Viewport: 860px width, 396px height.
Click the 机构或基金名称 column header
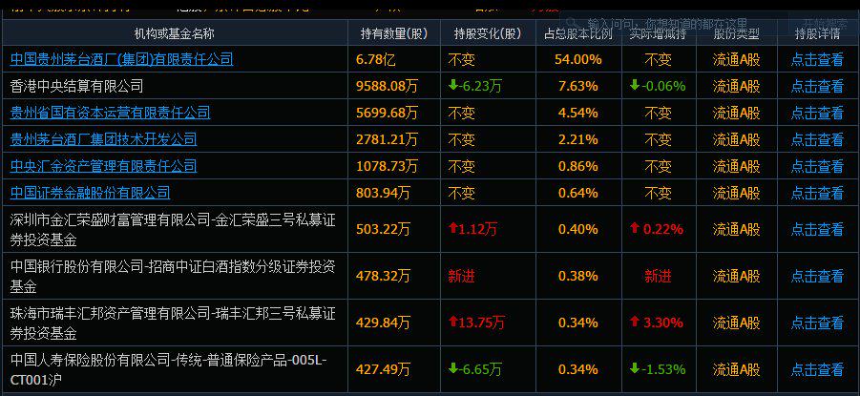175,33
